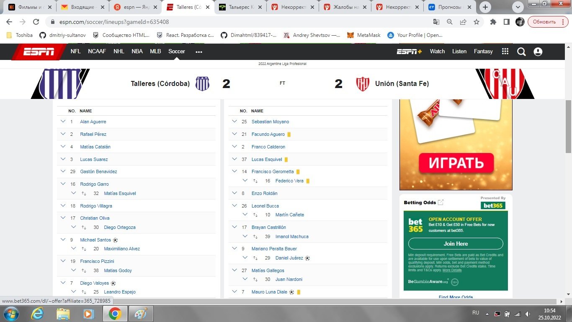Click the user profile icon in ESPN header
Viewport: 572px width, 322px height.
(x=538, y=52)
